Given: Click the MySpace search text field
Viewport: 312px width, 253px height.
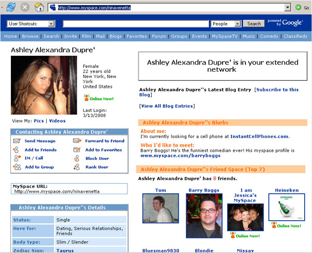Looking at the screenshot, I should click(x=136, y=24).
